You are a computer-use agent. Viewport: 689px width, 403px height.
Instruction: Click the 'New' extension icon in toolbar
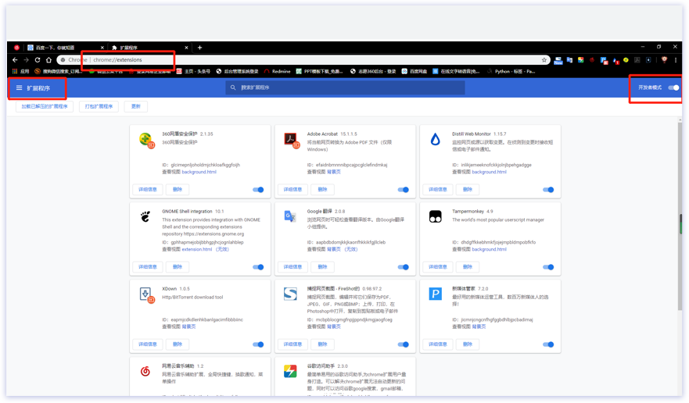pos(558,60)
